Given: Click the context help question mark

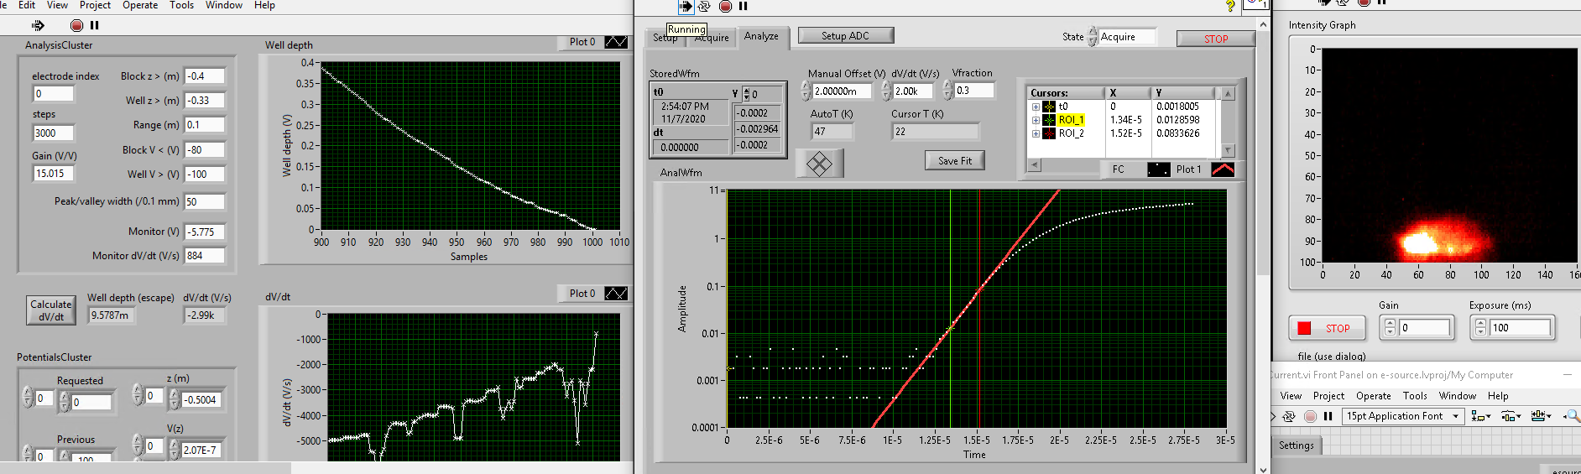Looking at the screenshot, I should tap(1230, 6).
